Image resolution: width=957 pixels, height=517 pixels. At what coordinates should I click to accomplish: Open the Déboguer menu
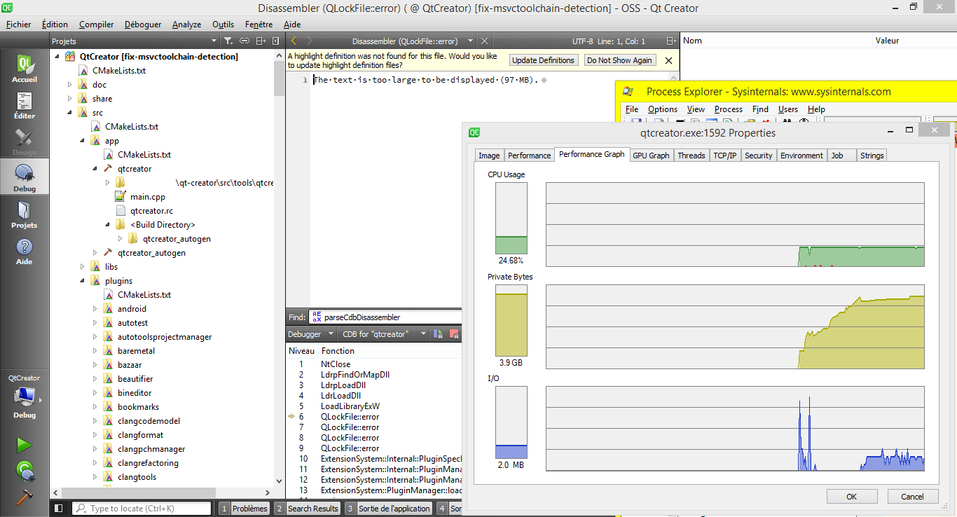tap(142, 25)
